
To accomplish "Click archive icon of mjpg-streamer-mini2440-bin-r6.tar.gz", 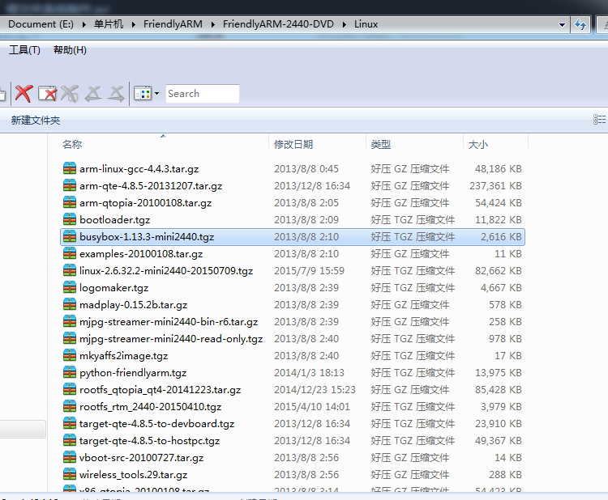I will [x=70, y=321].
